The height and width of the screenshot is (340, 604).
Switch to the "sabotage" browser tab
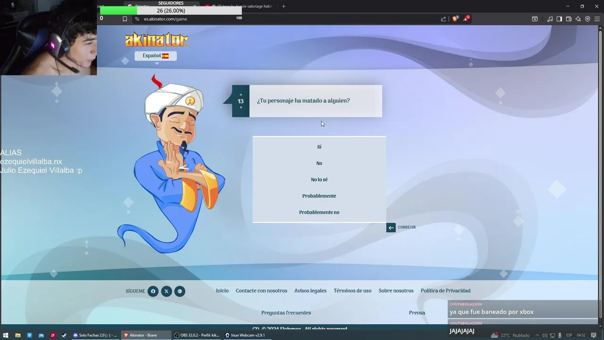[x=241, y=6]
